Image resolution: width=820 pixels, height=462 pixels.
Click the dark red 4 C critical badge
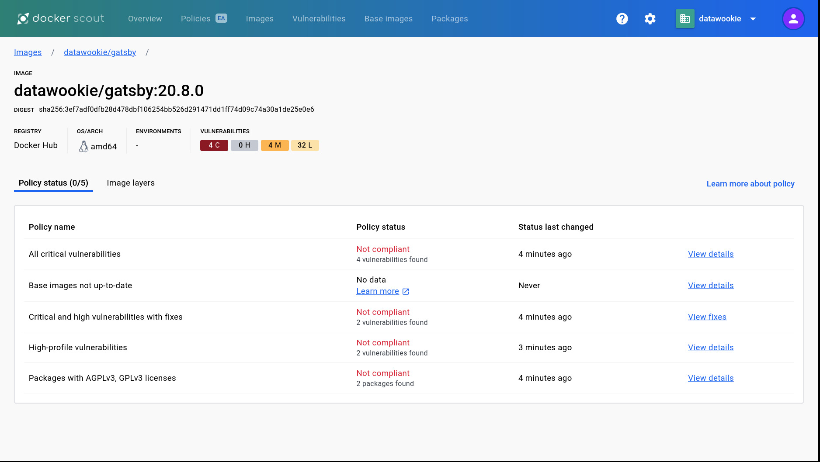[x=214, y=145]
